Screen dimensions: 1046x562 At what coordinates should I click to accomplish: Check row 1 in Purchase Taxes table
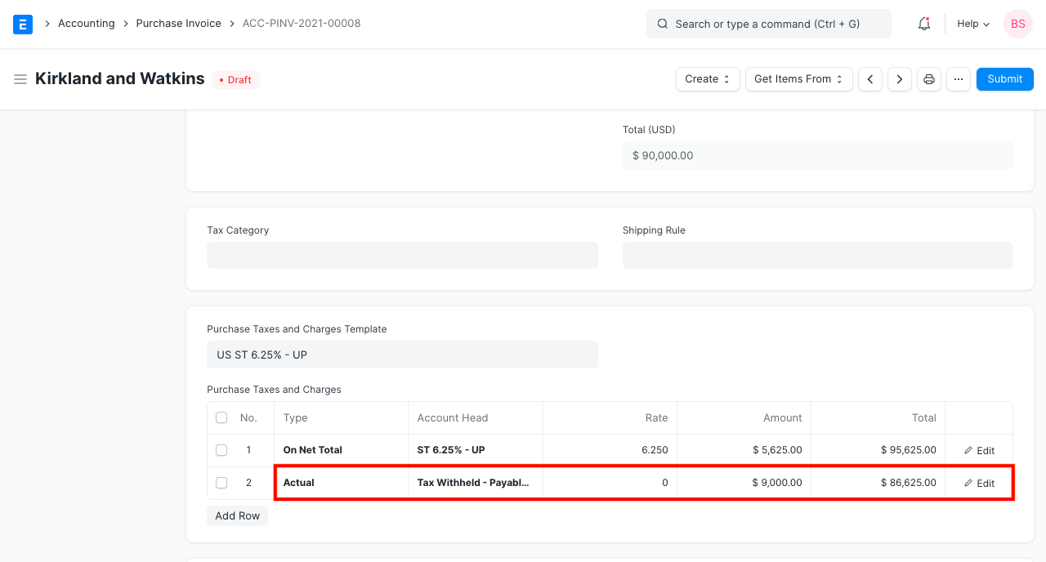click(221, 450)
